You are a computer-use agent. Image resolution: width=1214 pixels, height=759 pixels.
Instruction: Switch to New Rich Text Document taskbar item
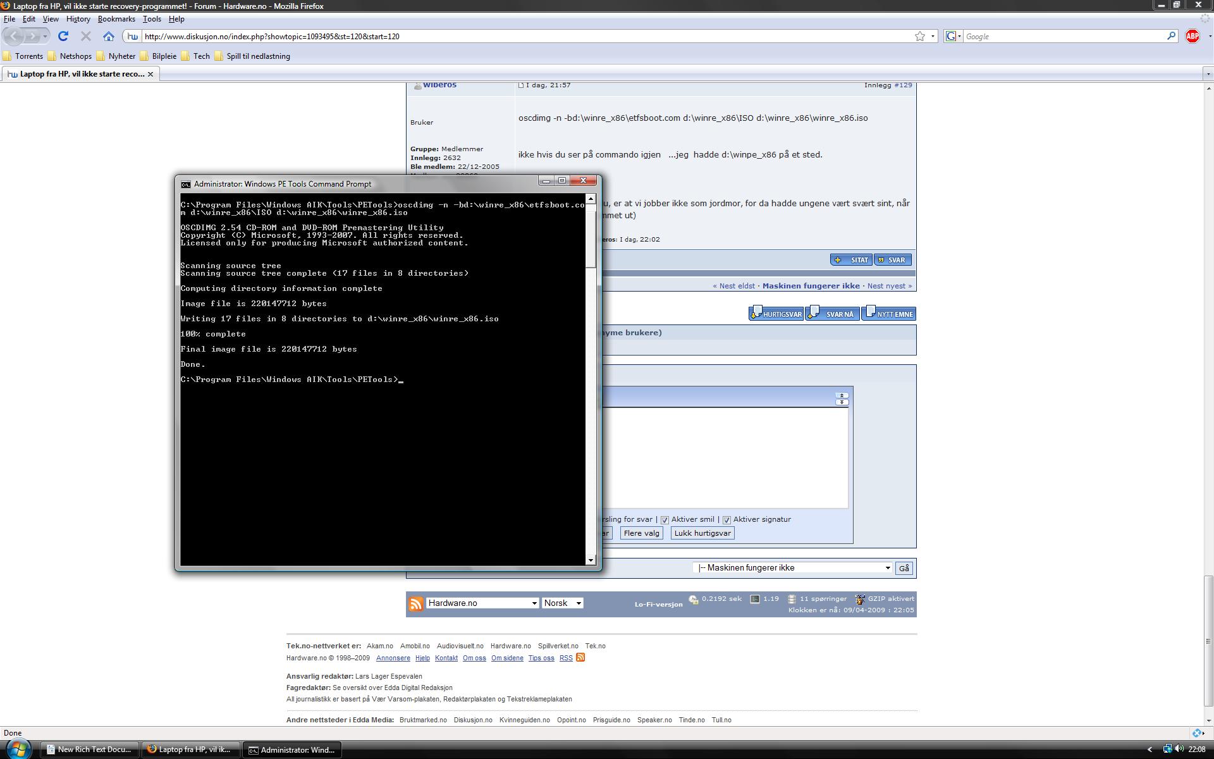coord(90,750)
